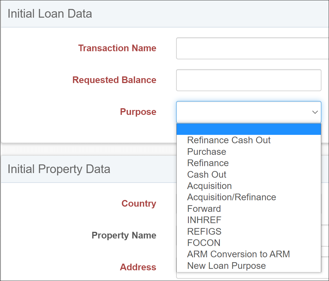329x281 pixels.
Task: Select 'Refinance Cash Out' option
Action: (x=229, y=140)
